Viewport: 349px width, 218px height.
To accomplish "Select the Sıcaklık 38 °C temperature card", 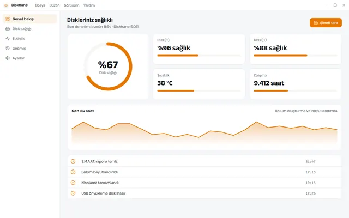I will pyautogui.click(x=199, y=84).
